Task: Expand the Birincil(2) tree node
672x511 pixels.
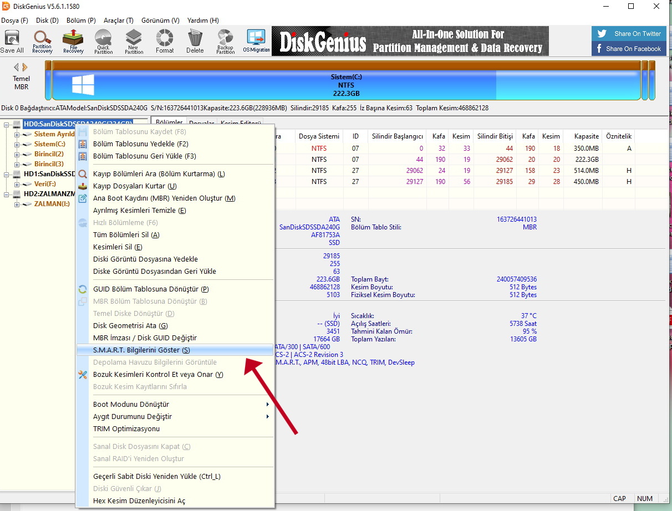Action: [17, 154]
